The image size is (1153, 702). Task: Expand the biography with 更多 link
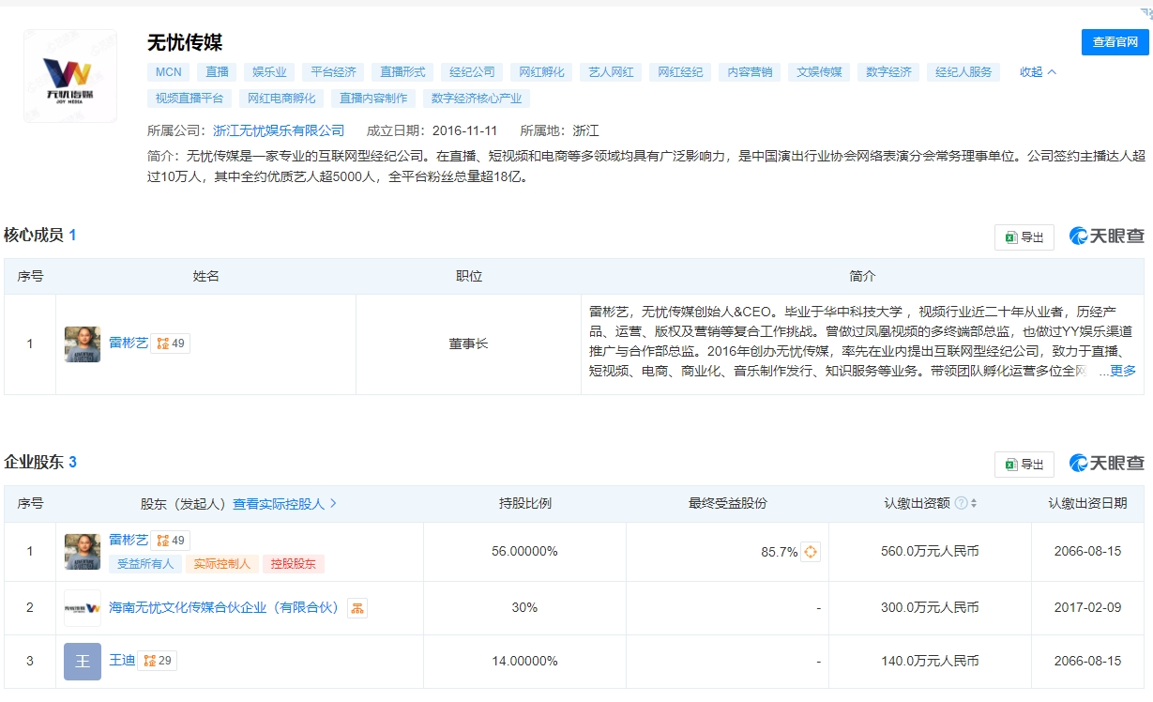(x=1123, y=371)
